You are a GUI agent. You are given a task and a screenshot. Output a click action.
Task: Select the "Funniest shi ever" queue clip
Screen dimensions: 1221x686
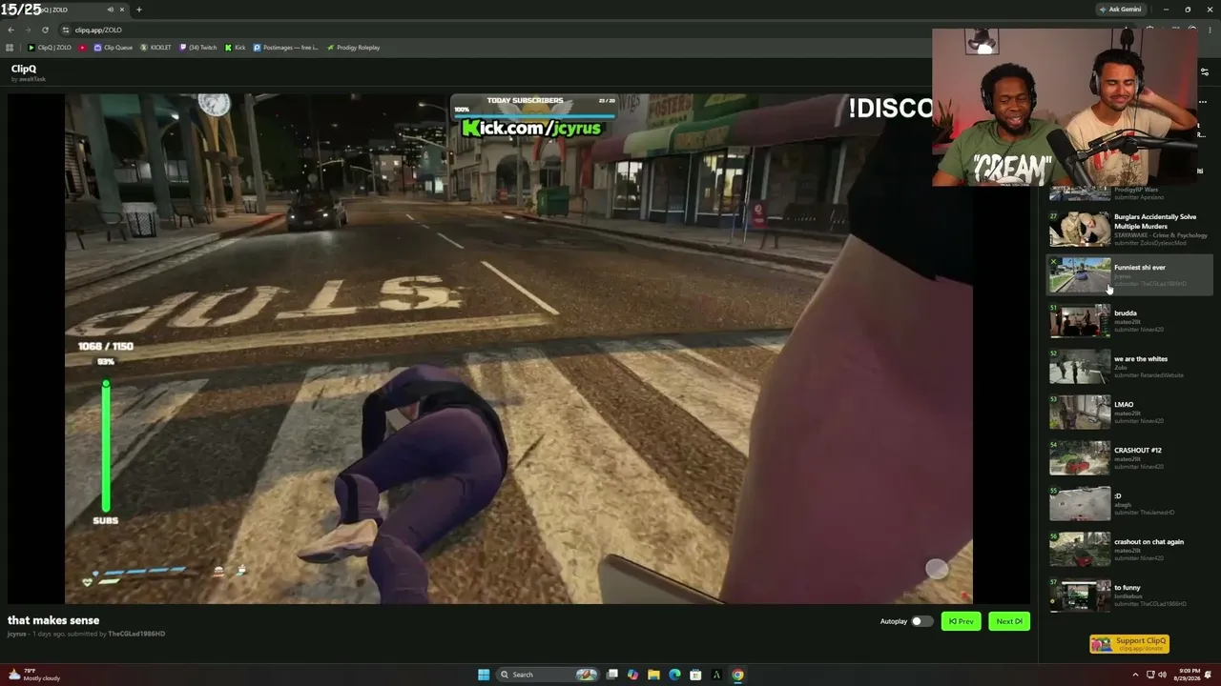[x=1130, y=274]
